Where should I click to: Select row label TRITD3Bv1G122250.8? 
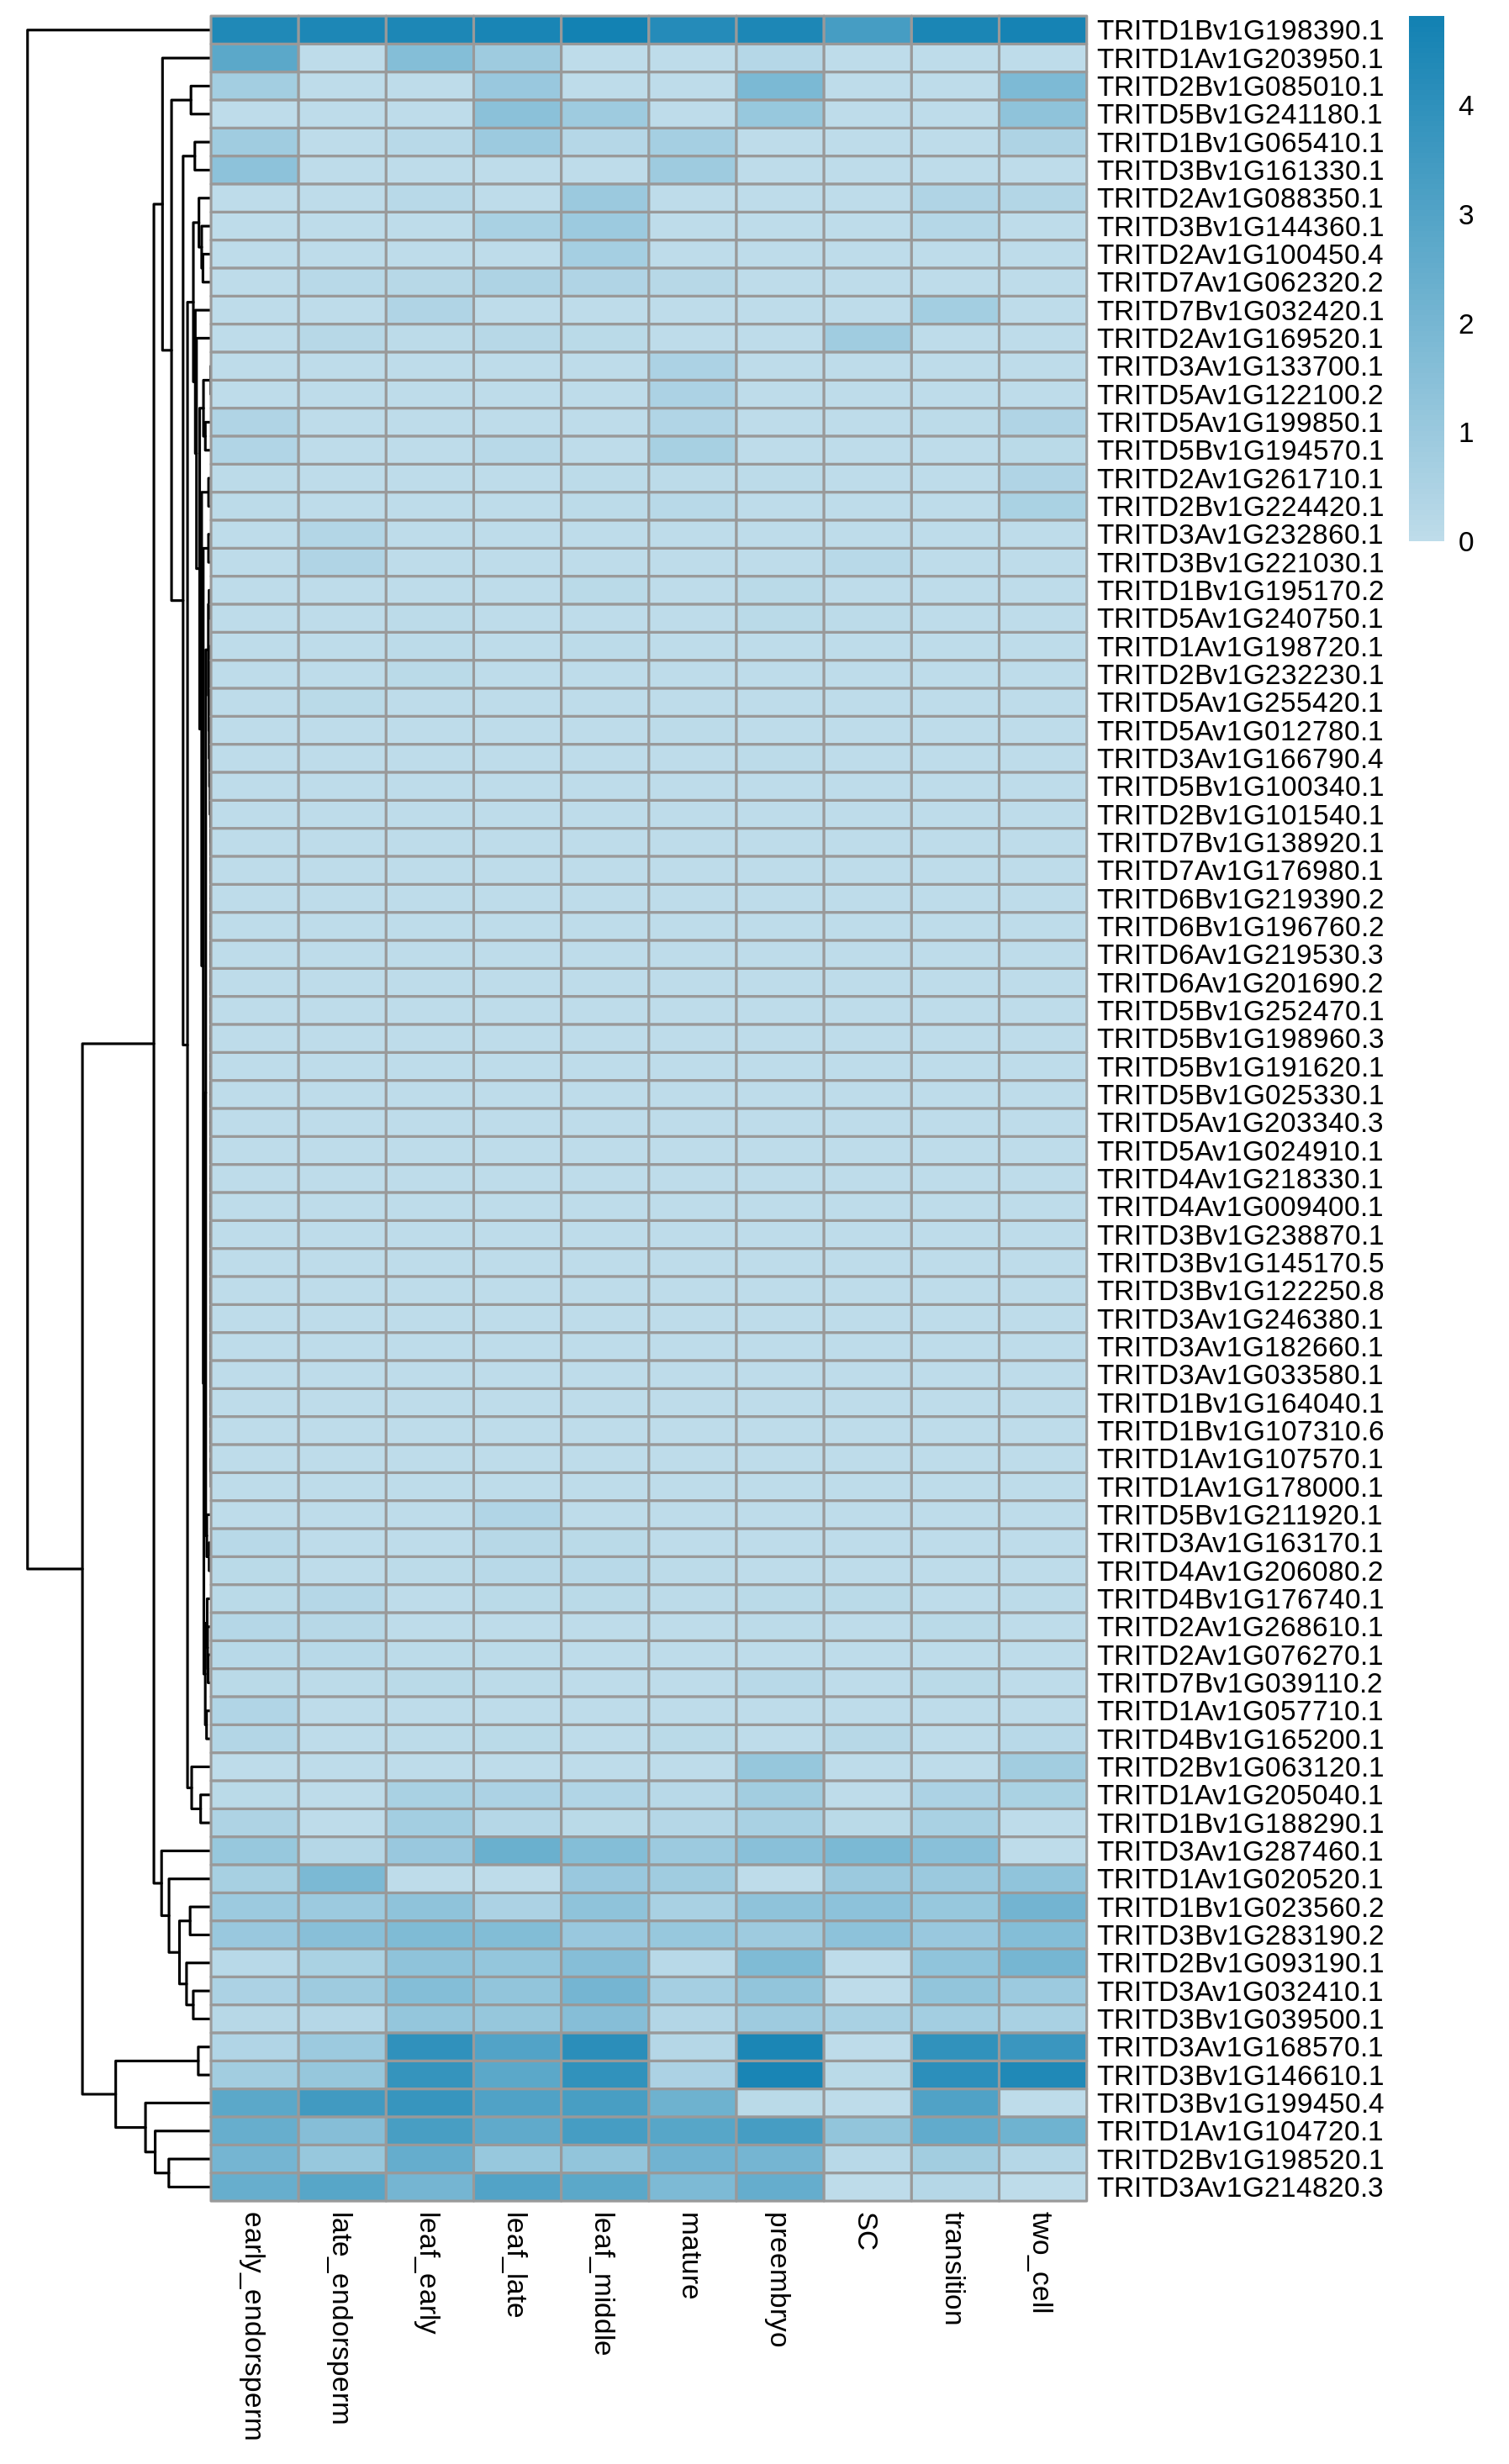tap(1240, 1291)
